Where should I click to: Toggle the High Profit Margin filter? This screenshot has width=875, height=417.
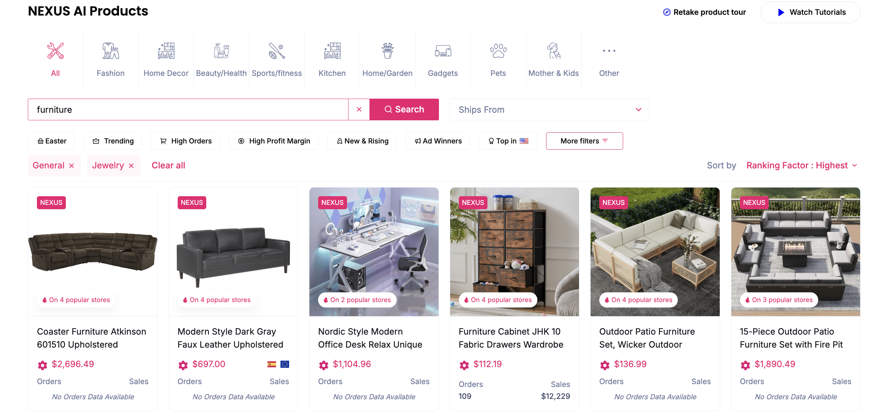pos(274,141)
